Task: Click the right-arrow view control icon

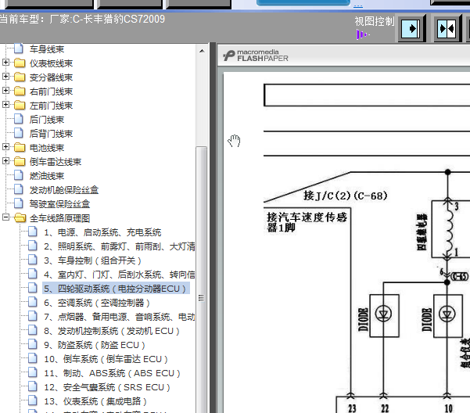Action: (x=411, y=29)
